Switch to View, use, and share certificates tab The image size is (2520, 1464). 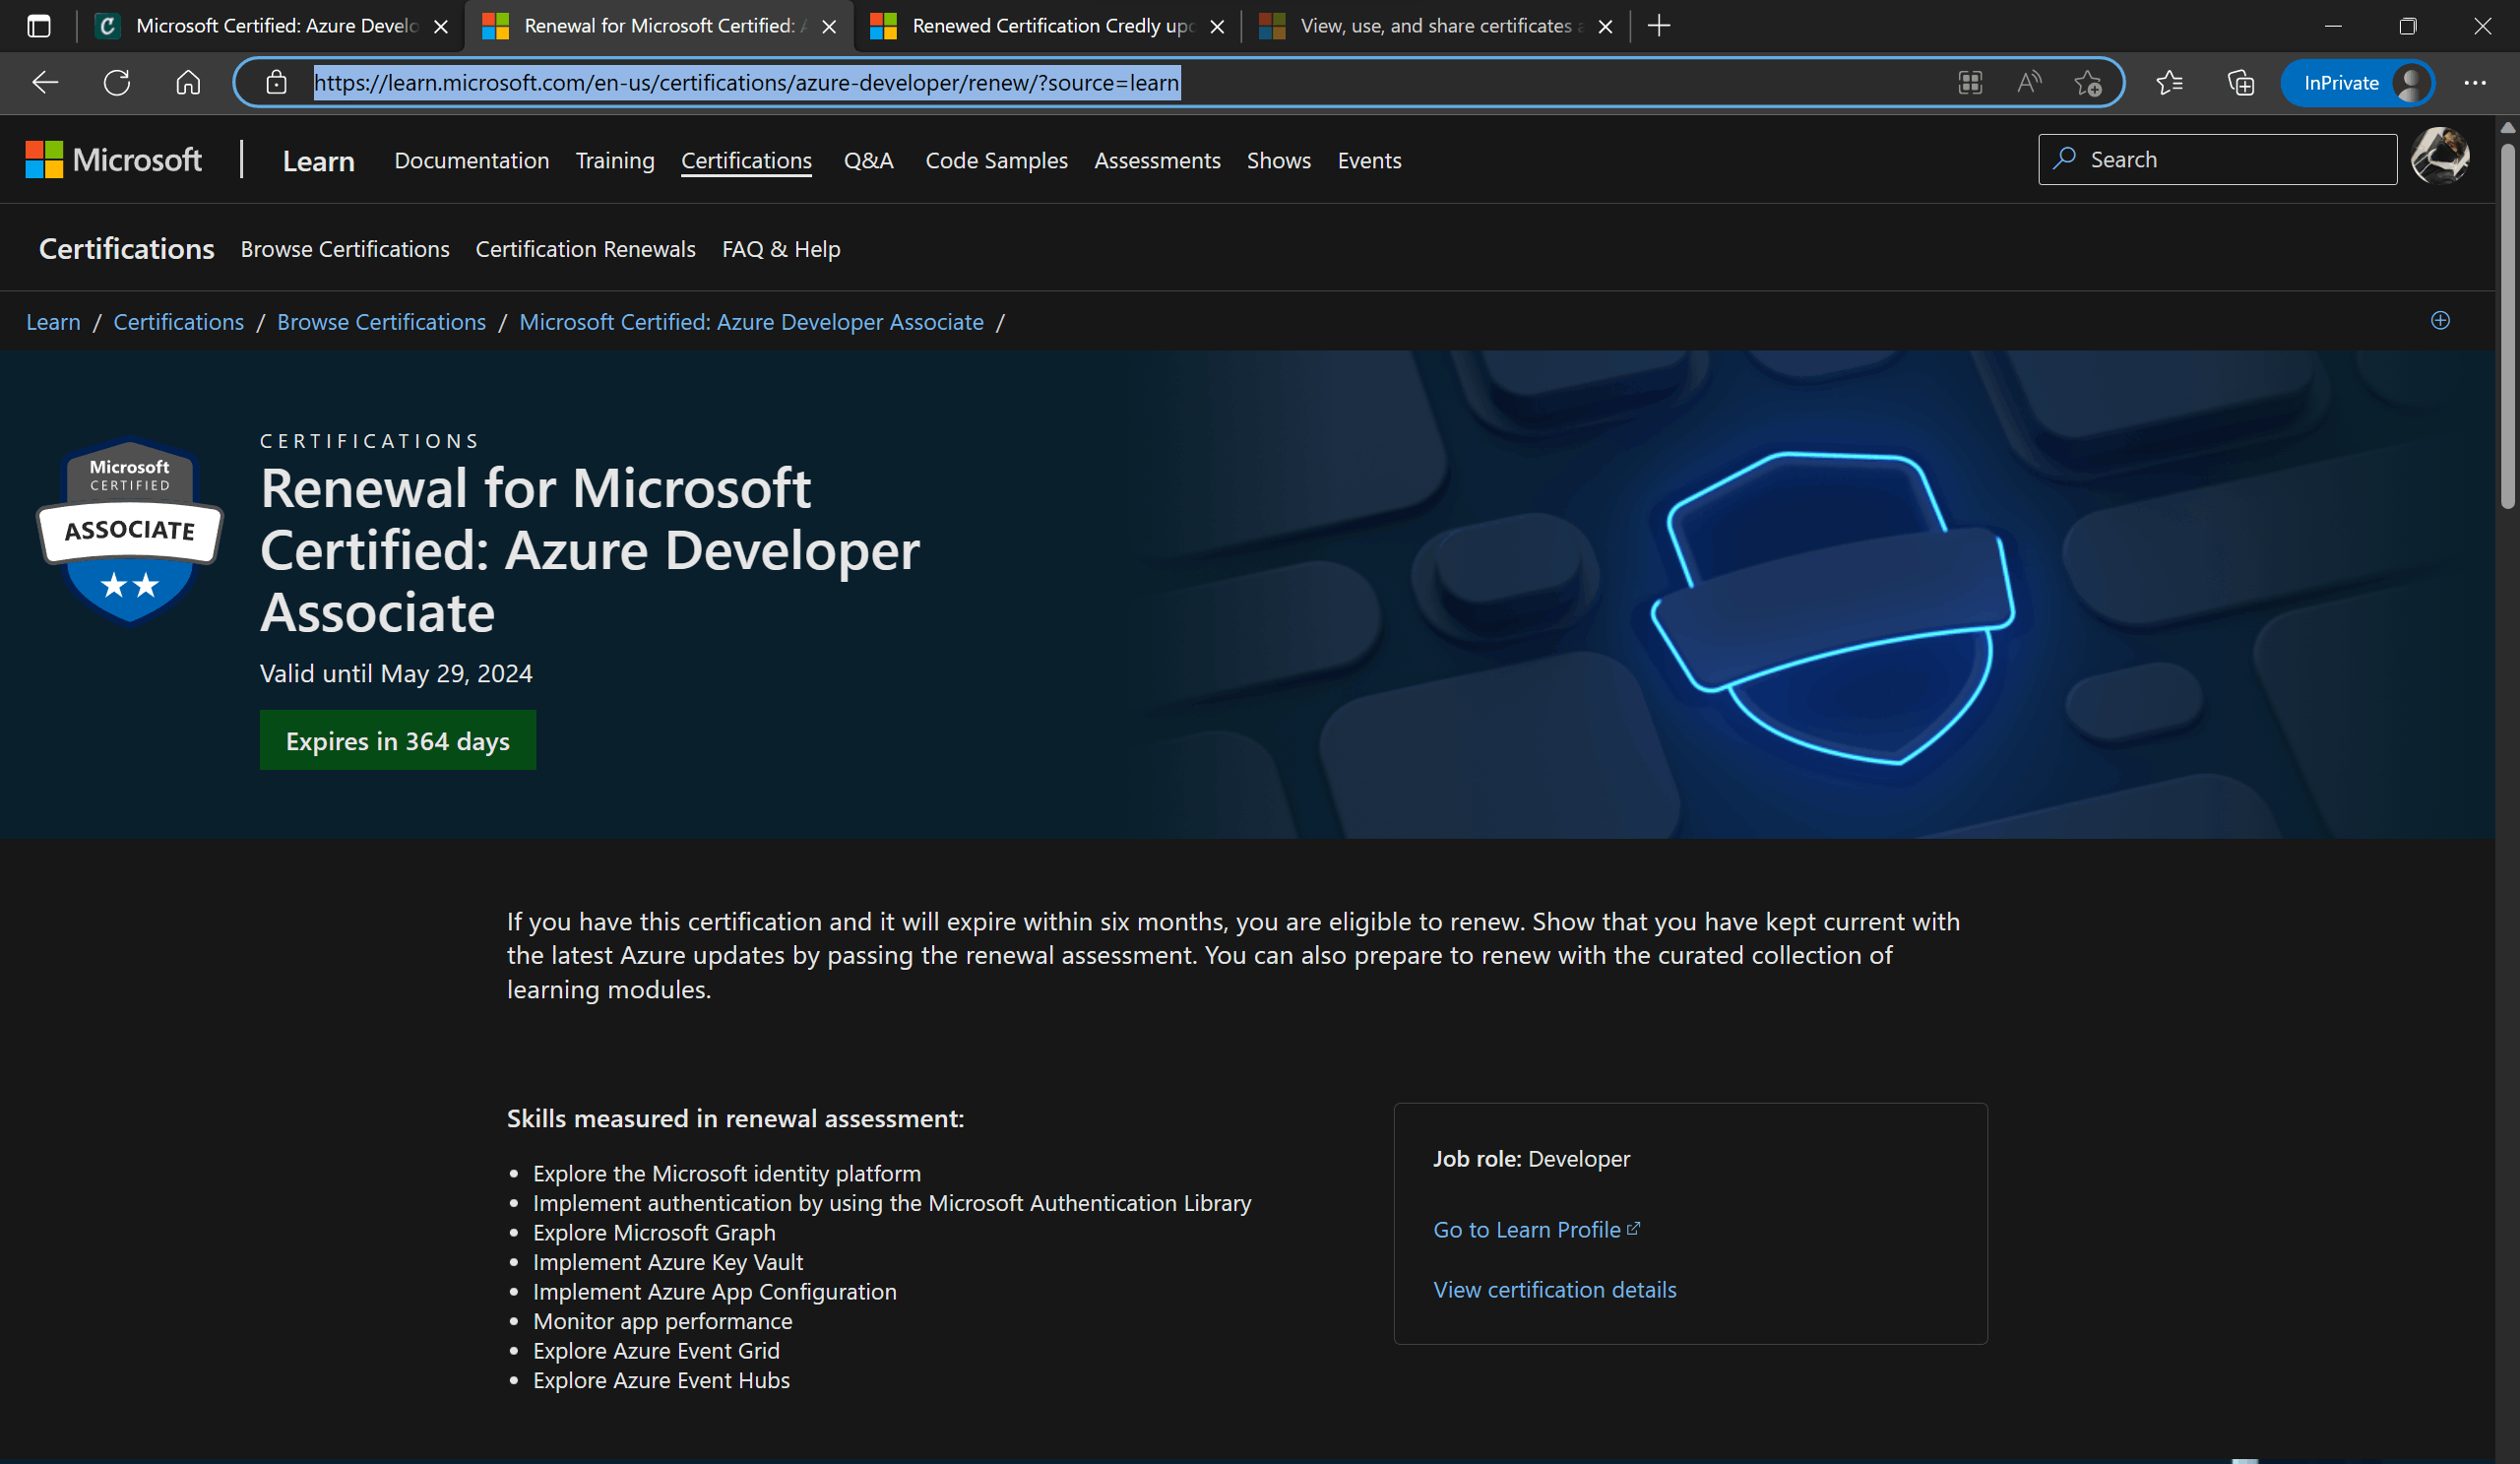(1436, 26)
